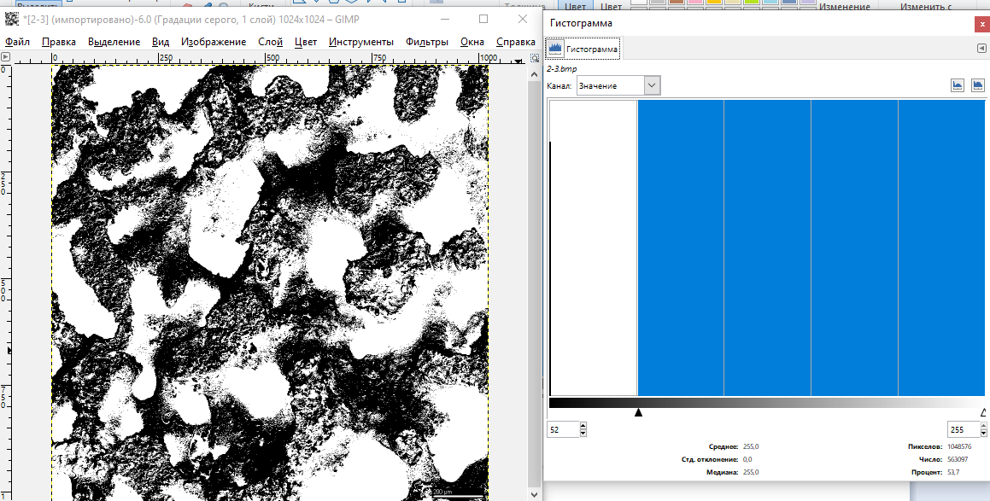Increase the lower range value 52 by one
The width and height of the screenshot is (990, 501).
coord(583,426)
